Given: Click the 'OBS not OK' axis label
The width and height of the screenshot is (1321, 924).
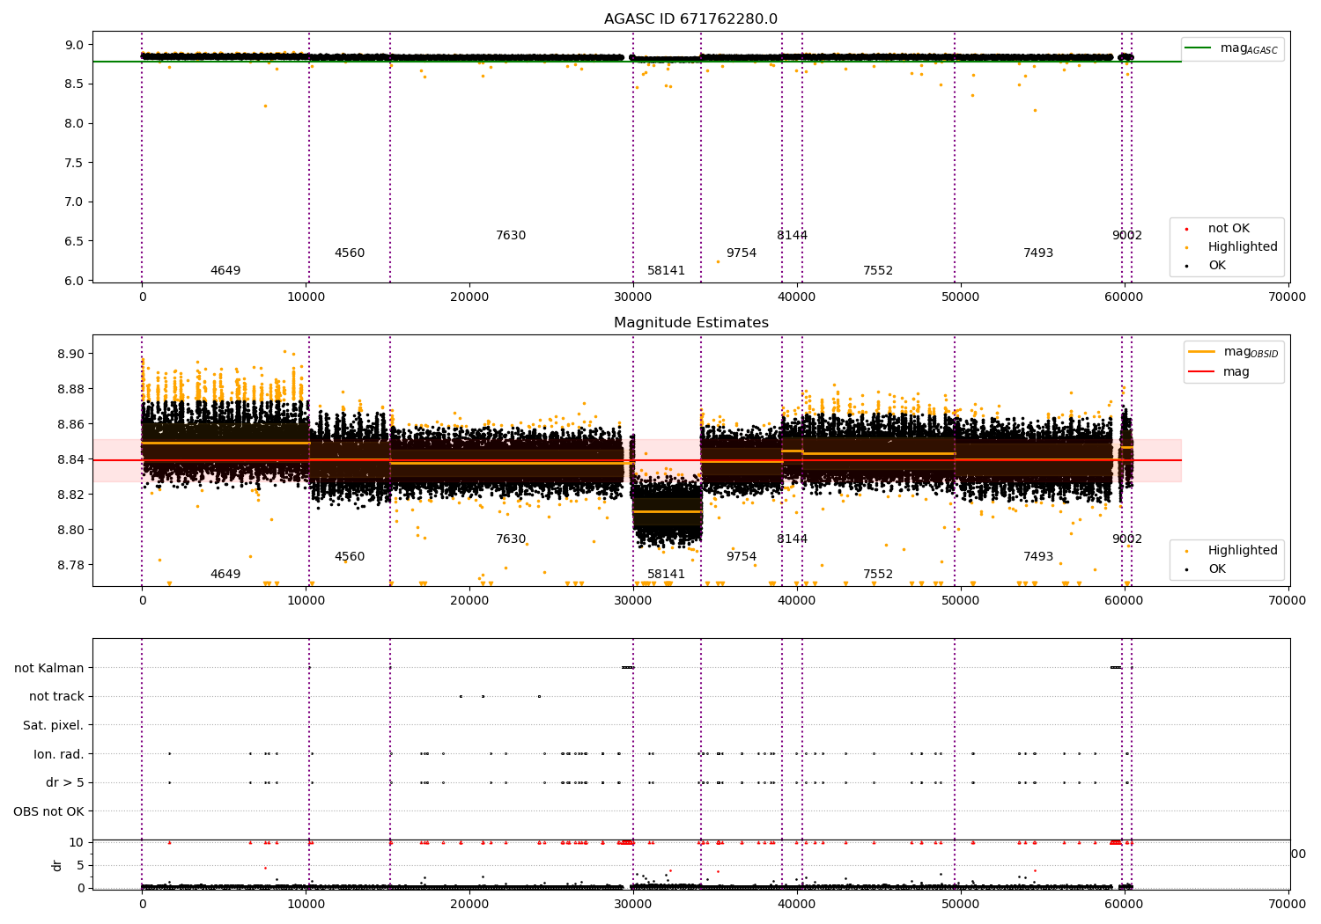Looking at the screenshot, I should 49,811.
